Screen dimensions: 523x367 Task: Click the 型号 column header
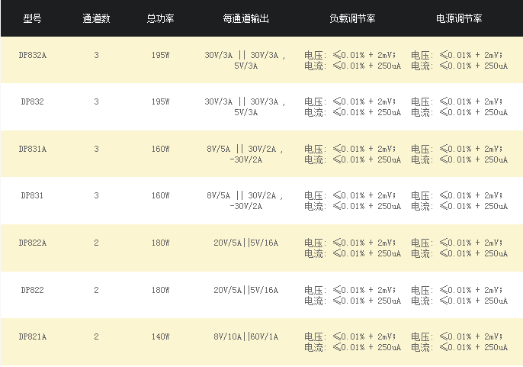click(x=32, y=18)
